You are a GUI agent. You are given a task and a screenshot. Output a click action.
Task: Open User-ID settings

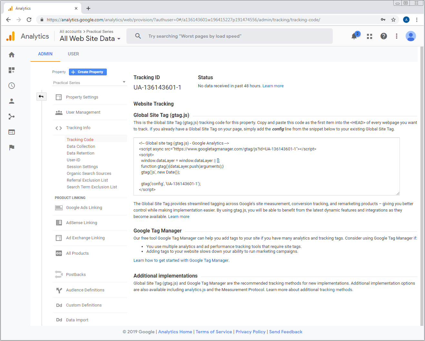pyautogui.click(x=74, y=160)
